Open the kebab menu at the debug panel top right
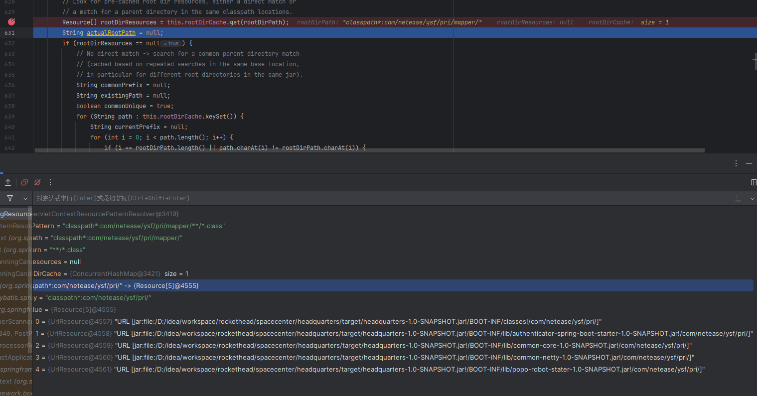The image size is (757, 396). tap(736, 163)
